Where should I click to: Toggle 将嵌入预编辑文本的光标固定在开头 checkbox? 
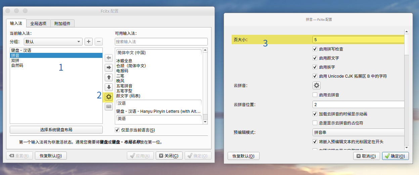click(x=315, y=142)
